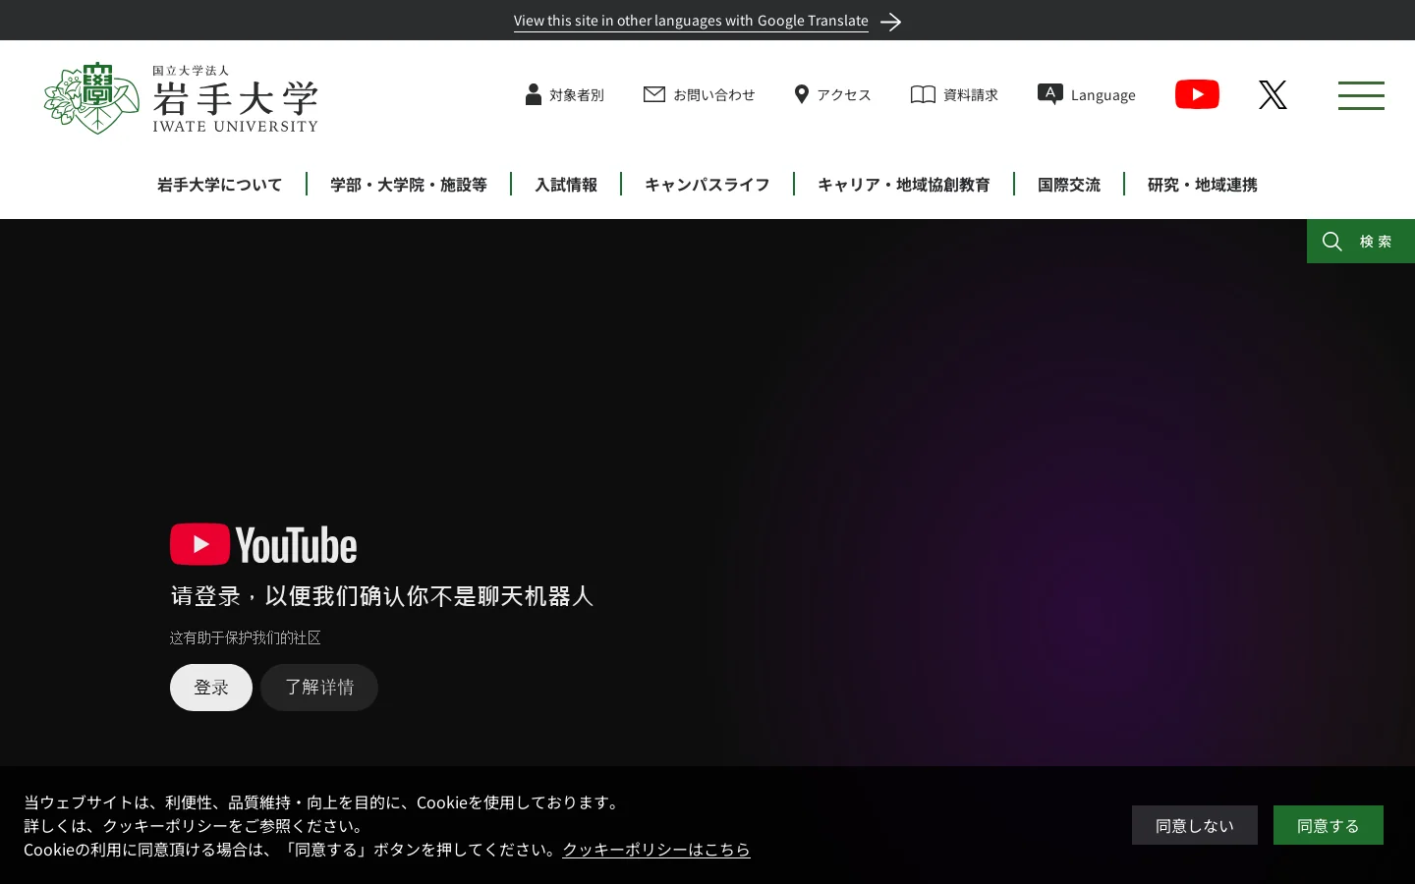Click the Language speech bubble icon
The height and width of the screenshot is (884, 1415).
click(x=1050, y=94)
